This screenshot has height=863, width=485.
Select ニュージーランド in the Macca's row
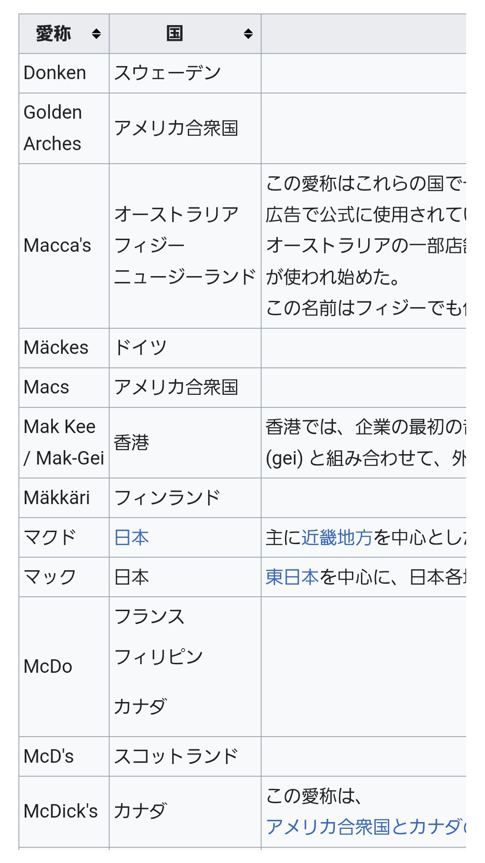click(x=185, y=277)
